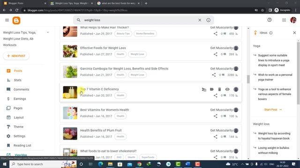The image size is (300, 168).
Task: Share Best Vitamins for Women's Health post
Action: pyautogui.click(x=216, y=116)
